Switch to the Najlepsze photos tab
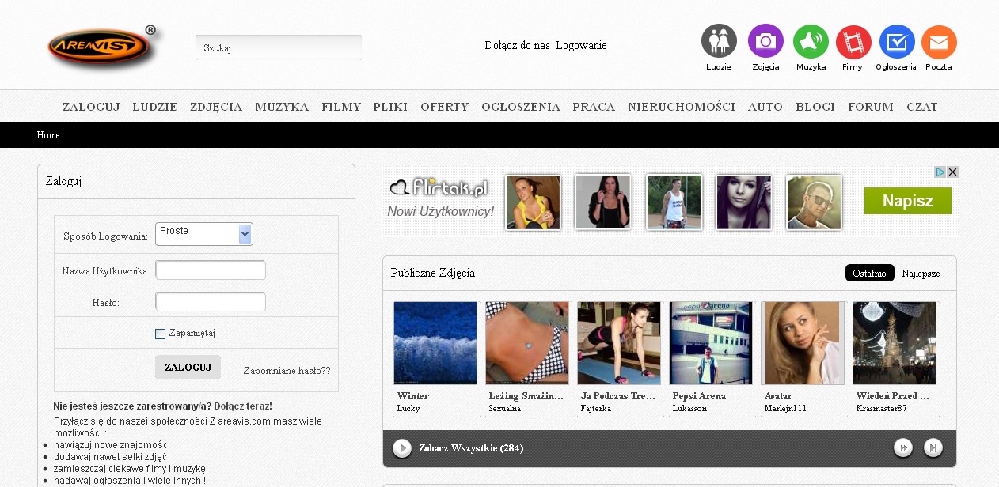Screen dimensions: 999x487 (921, 273)
